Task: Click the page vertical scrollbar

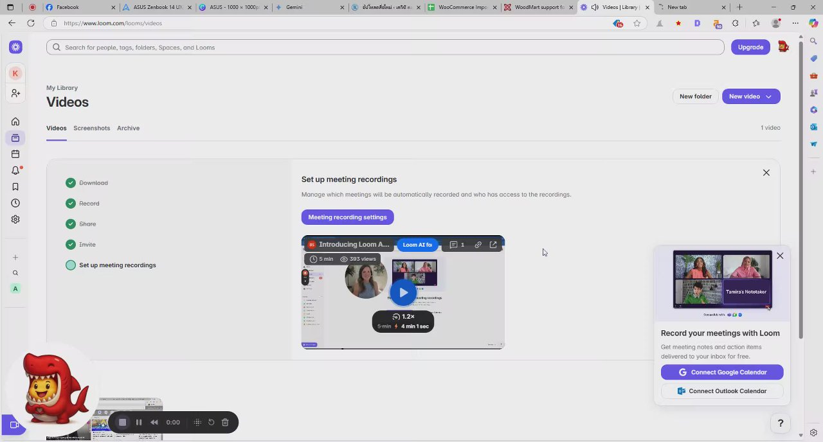Action: pos(800,191)
